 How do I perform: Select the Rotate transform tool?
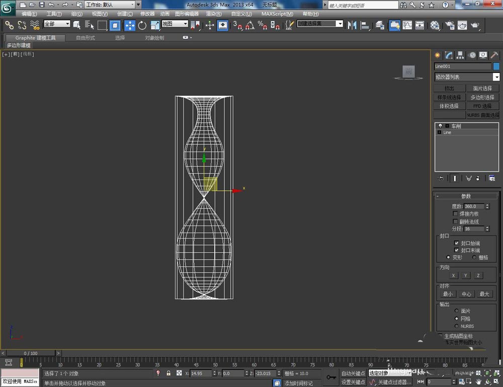click(142, 25)
